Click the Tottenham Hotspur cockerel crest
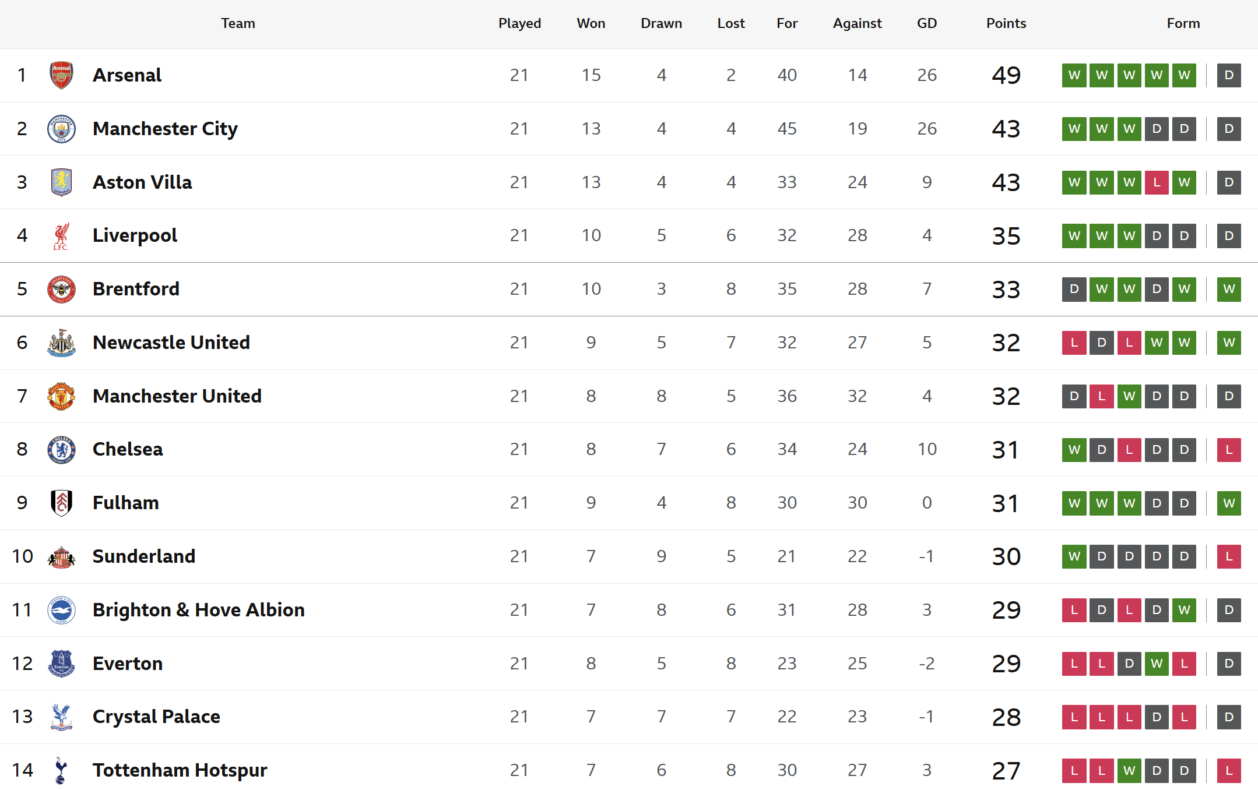The image size is (1258, 790). click(61, 770)
